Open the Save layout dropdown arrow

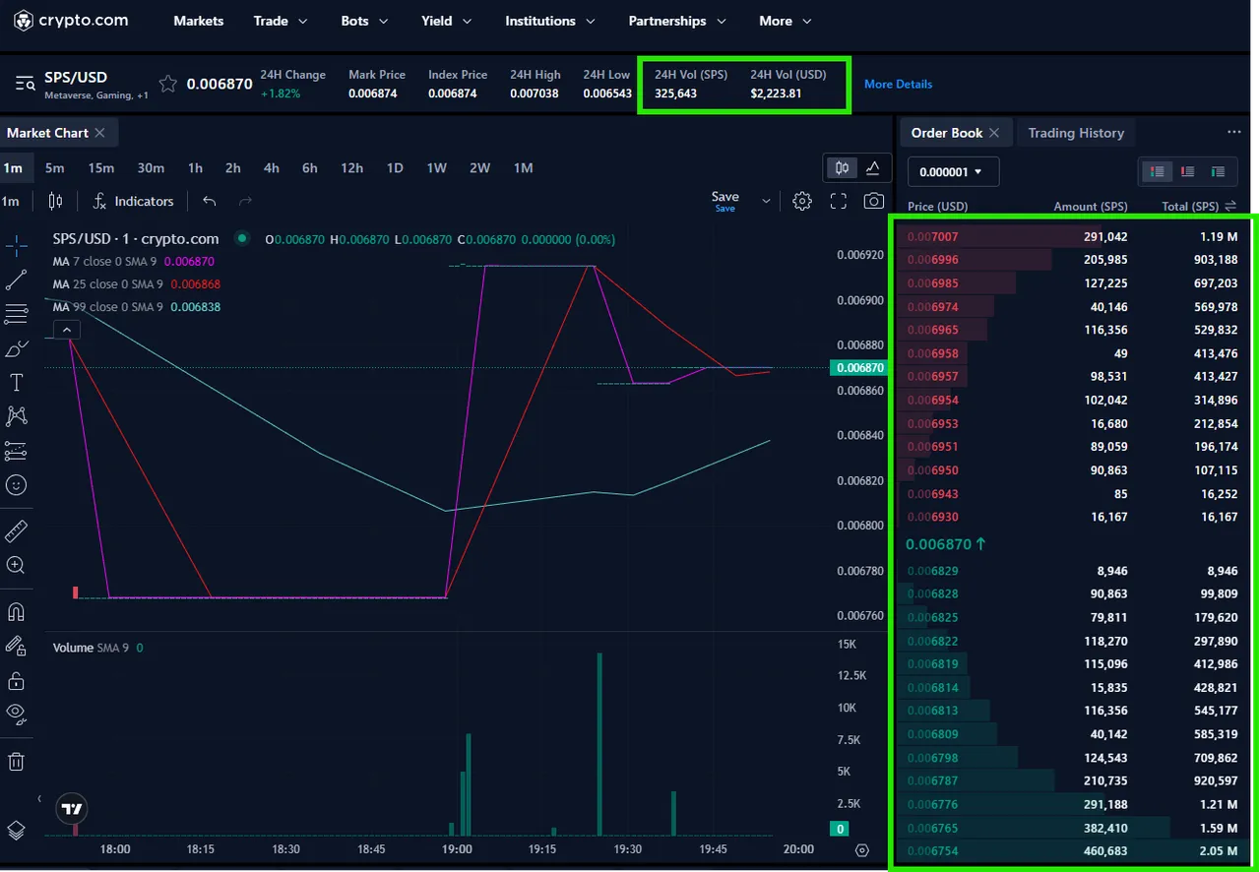pos(766,201)
